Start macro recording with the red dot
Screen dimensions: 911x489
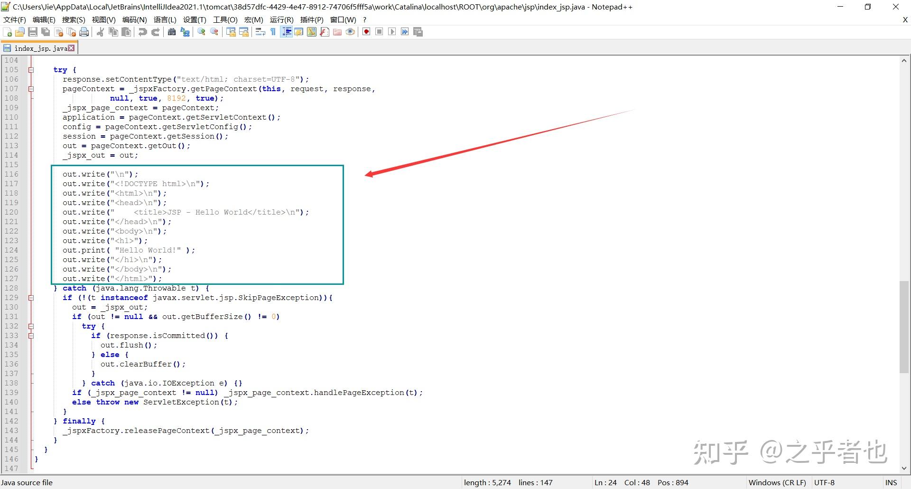pyautogui.click(x=366, y=32)
